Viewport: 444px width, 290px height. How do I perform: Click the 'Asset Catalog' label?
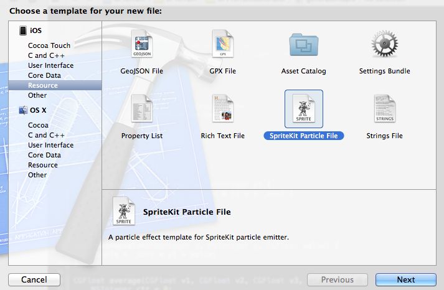pos(303,71)
